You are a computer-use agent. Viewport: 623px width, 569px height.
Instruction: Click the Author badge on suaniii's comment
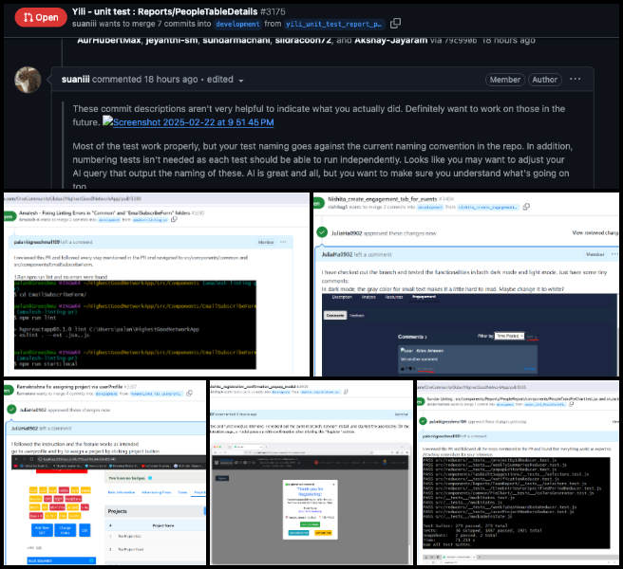(x=544, y=80)
